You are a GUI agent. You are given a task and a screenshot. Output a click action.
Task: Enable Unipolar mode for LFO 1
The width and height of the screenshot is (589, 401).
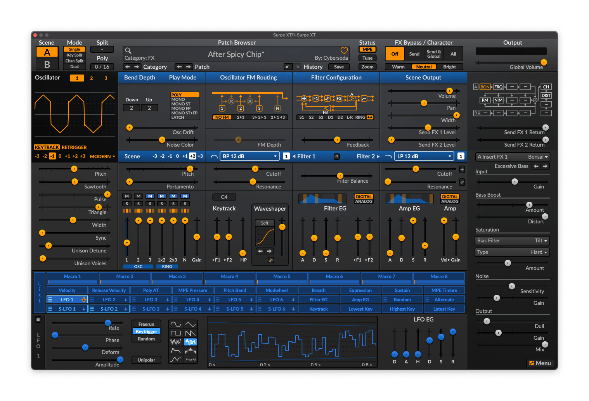point(146,360)
